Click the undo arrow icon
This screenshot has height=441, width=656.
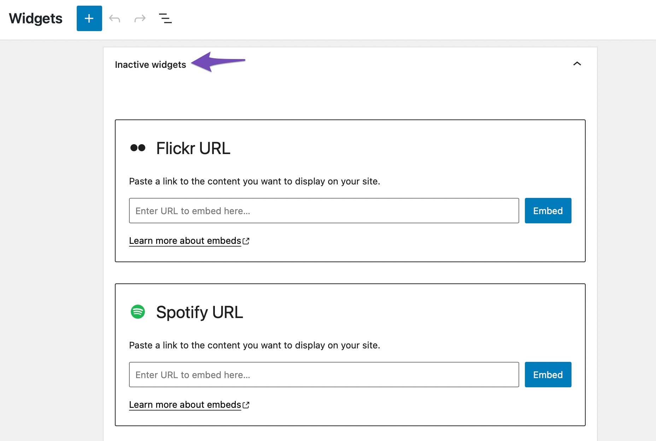pyautogui.click(x=115, y=18)
